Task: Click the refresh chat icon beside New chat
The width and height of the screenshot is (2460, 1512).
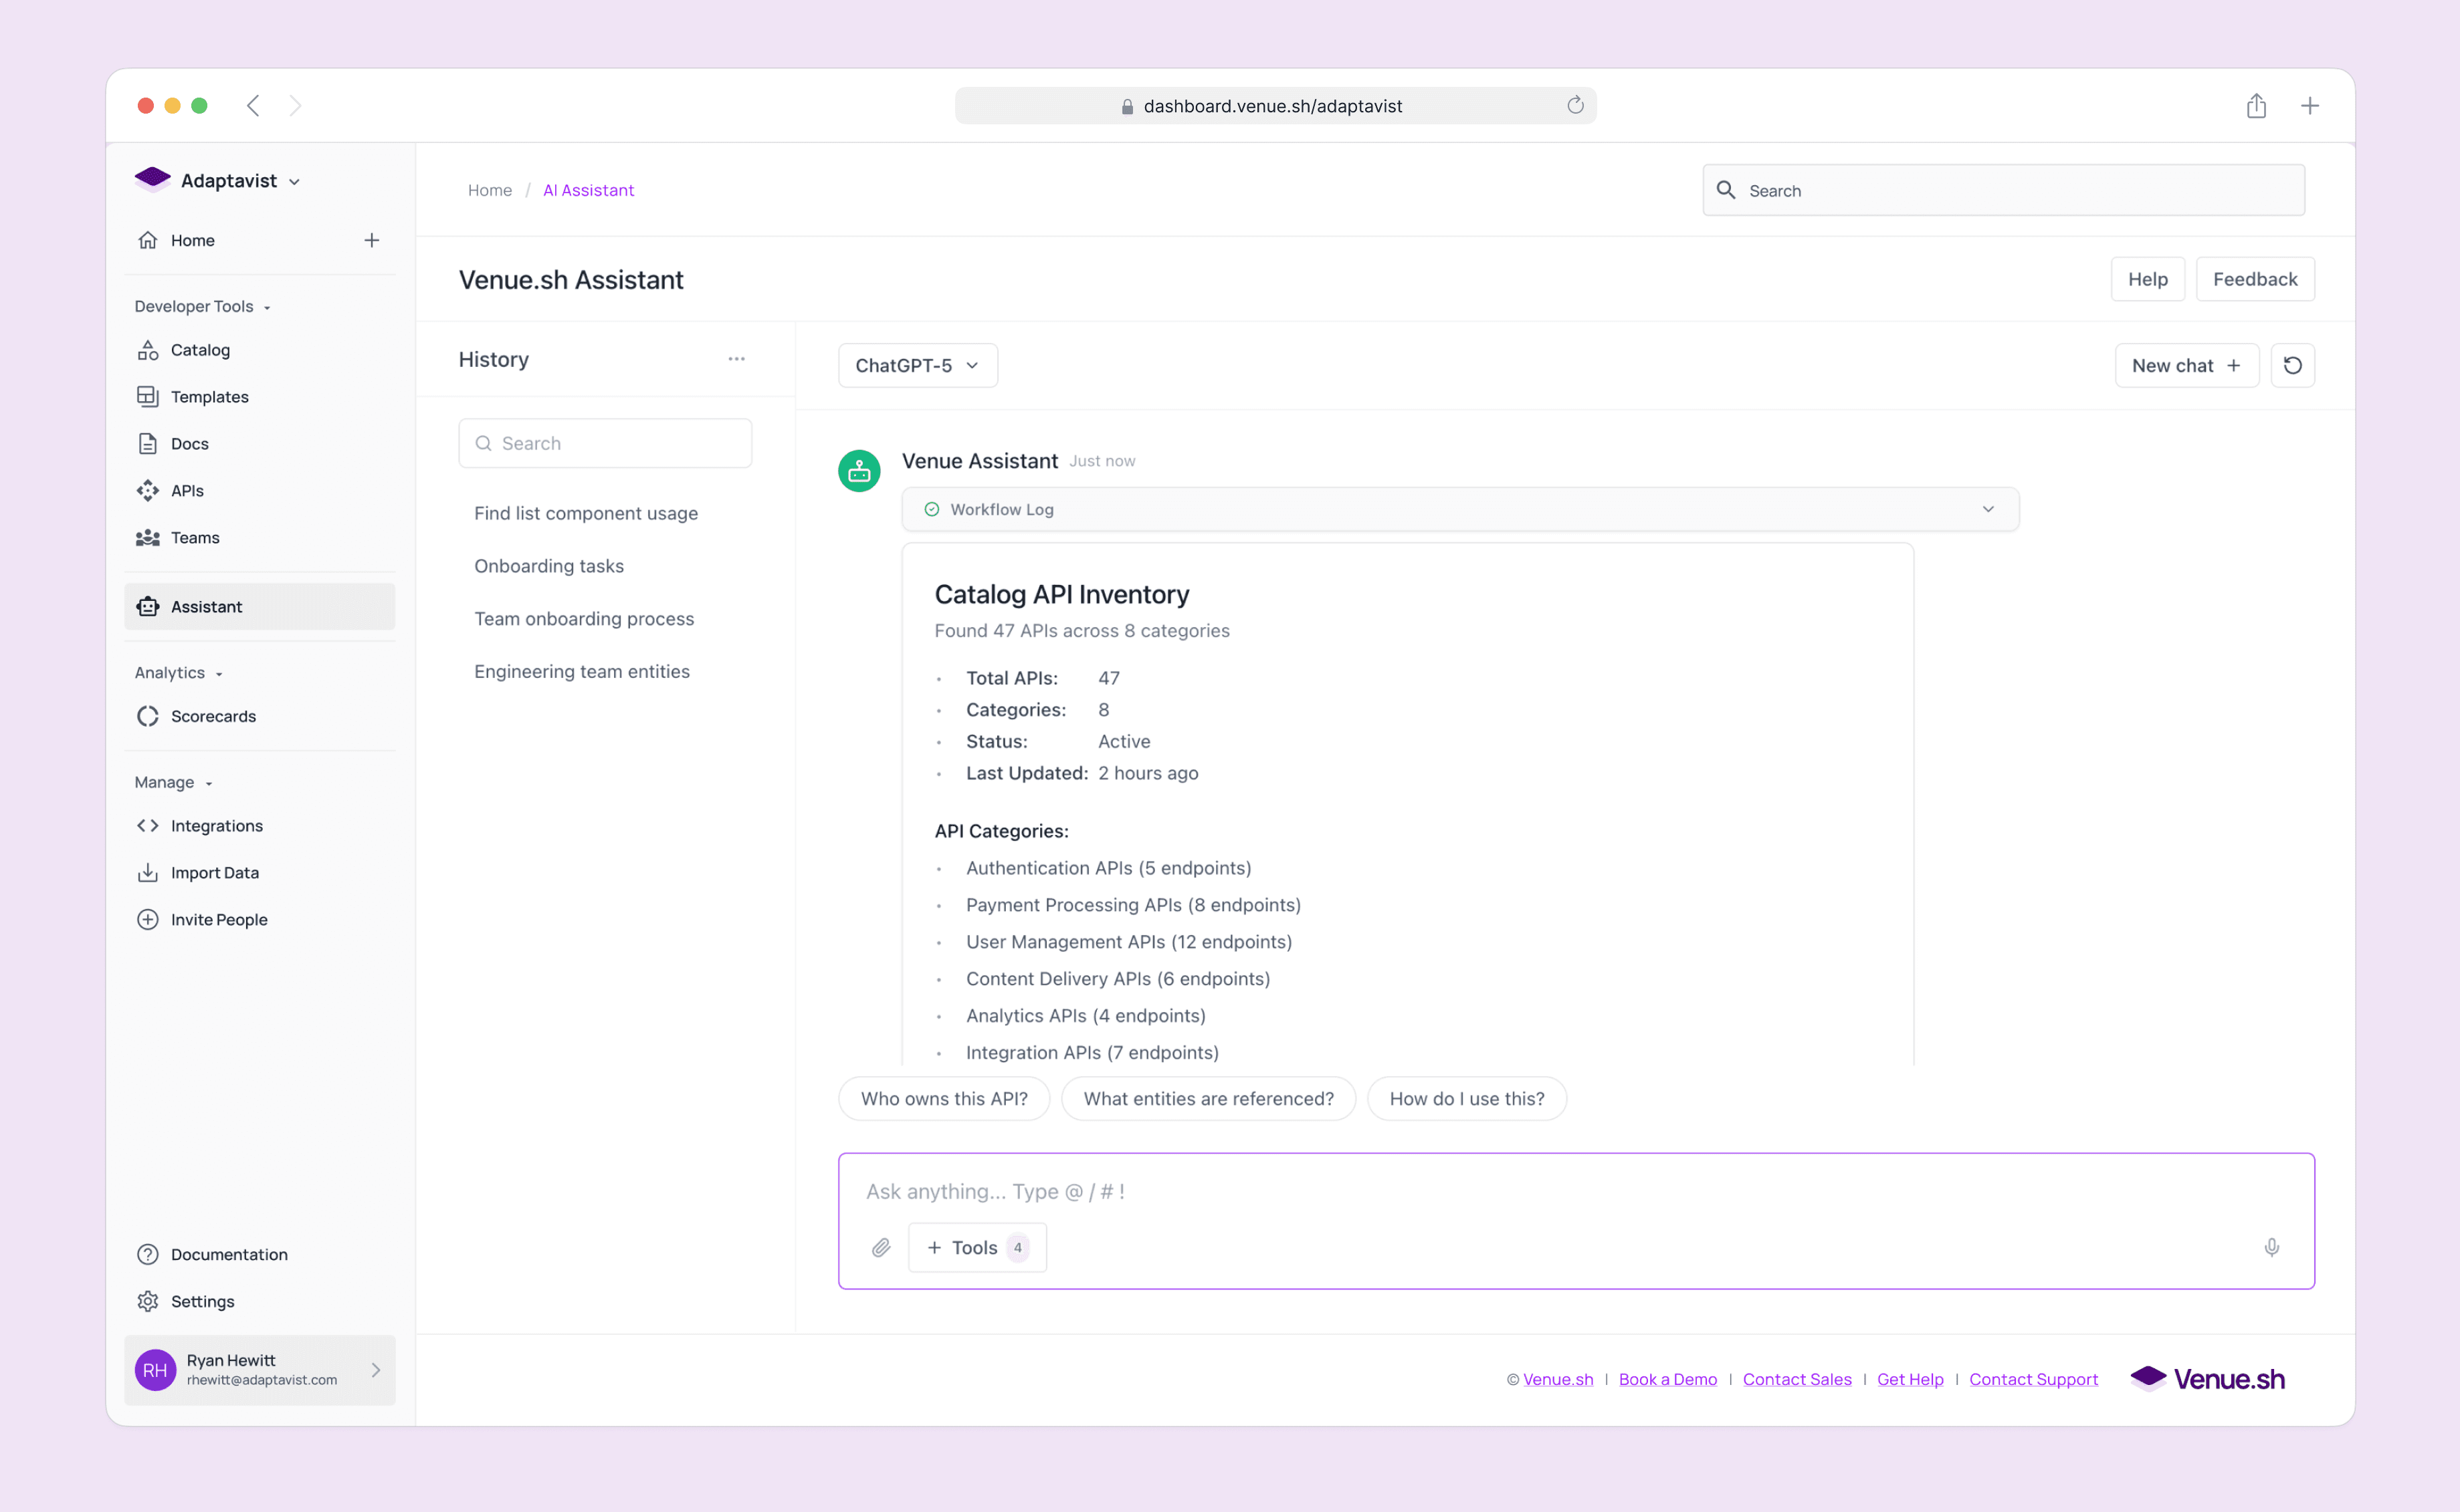Action: (2292, 365)
